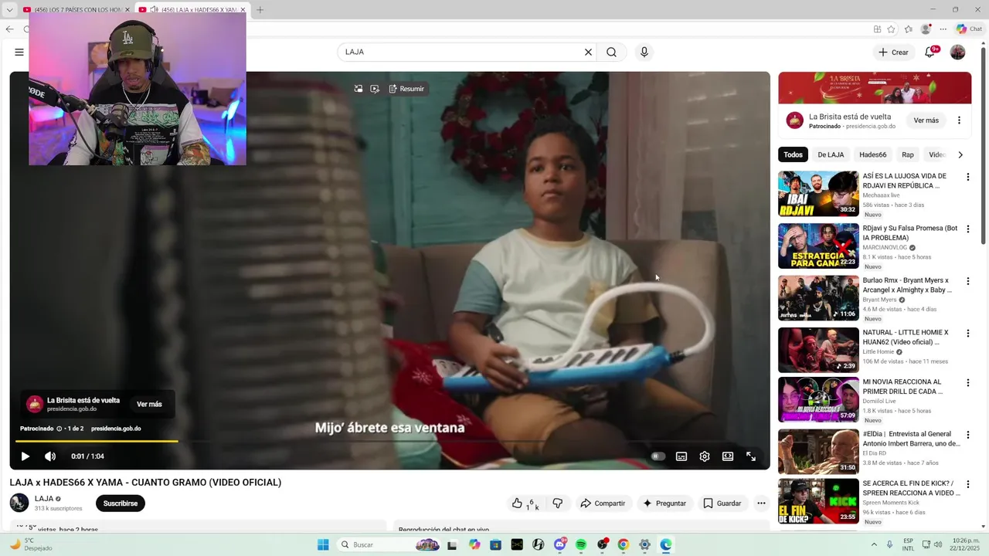
Task: Add page to browser favorites star
Action: 891,29
